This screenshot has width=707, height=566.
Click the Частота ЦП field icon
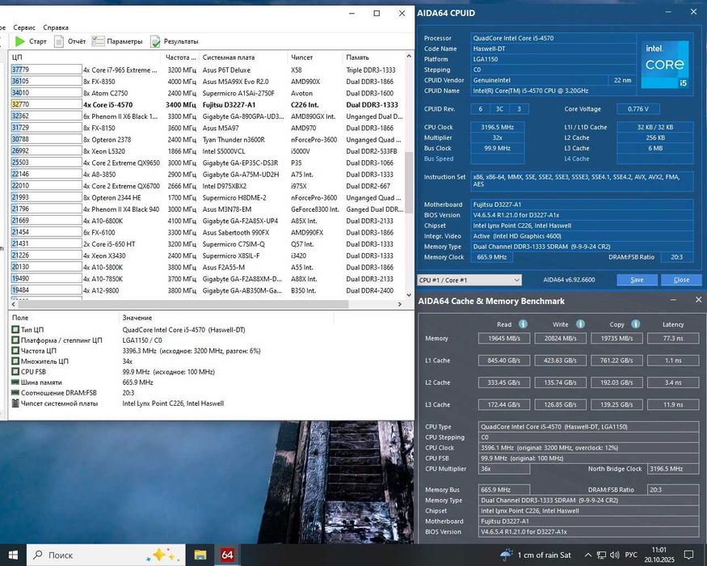(x=15, y=351)
